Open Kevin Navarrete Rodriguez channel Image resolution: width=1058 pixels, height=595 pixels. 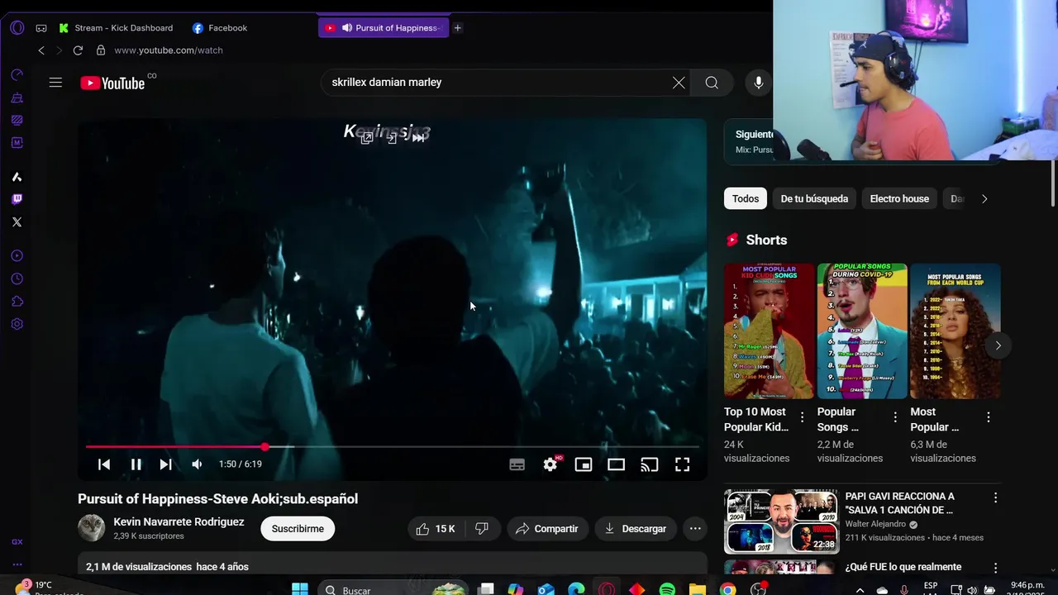tap(179, 522)
